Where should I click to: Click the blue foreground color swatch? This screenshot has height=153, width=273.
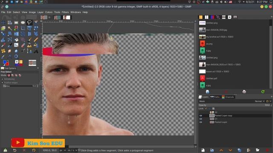[5, 62]
